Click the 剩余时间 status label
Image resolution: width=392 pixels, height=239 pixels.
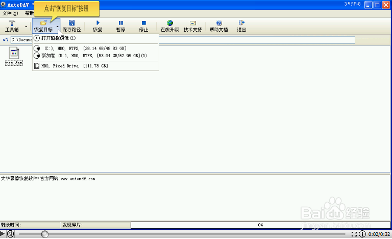[11, 225]
